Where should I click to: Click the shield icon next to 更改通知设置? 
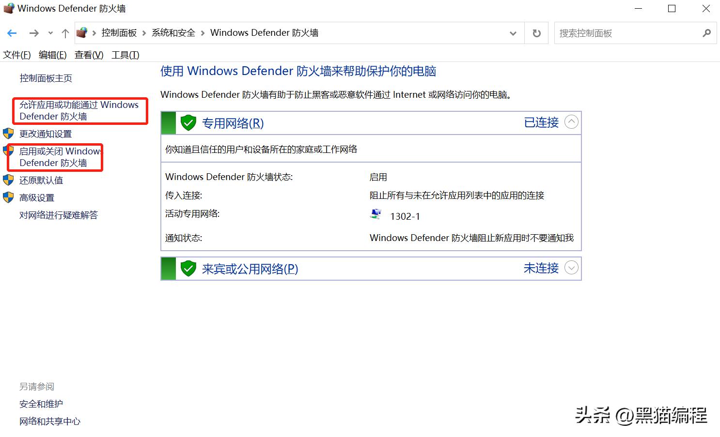(8, 134)
